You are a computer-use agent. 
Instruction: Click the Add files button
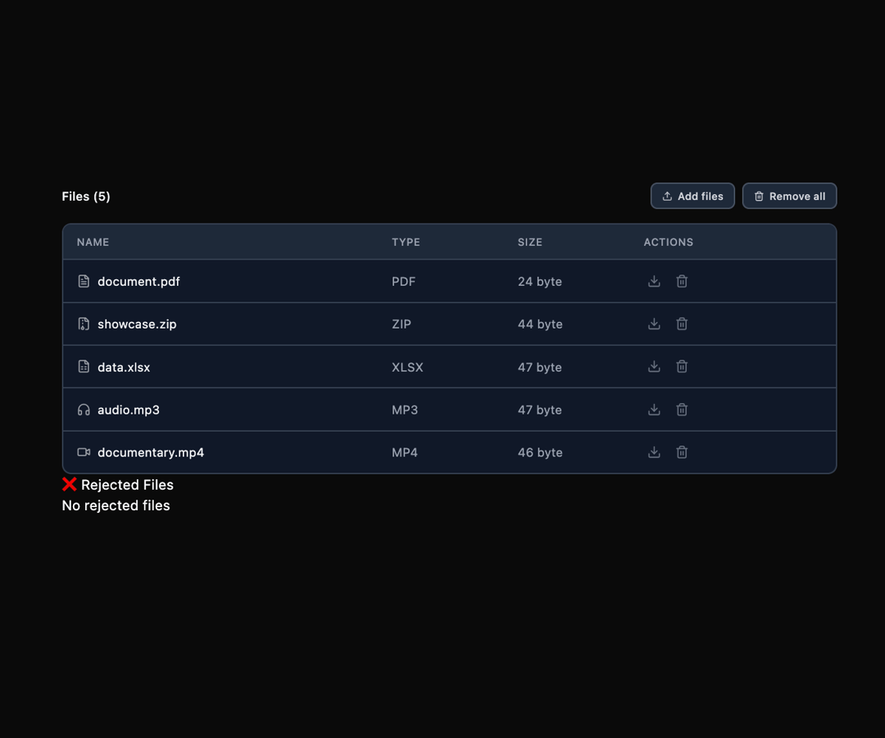[692, 196]
